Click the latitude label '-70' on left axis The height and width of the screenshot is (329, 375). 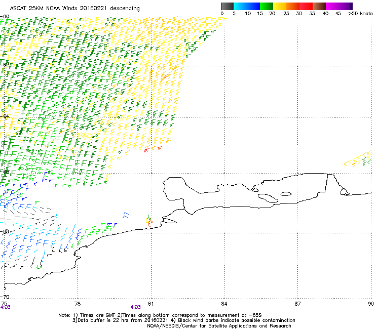pos(6,297)
